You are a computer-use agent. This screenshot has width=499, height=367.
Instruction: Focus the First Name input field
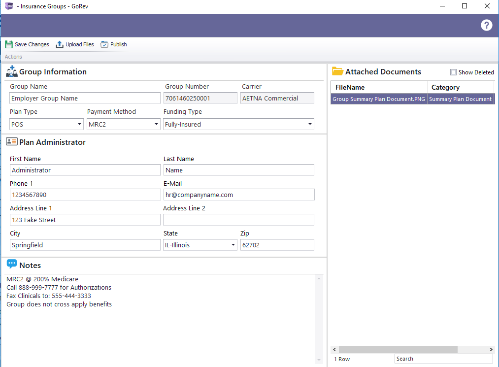85,170
